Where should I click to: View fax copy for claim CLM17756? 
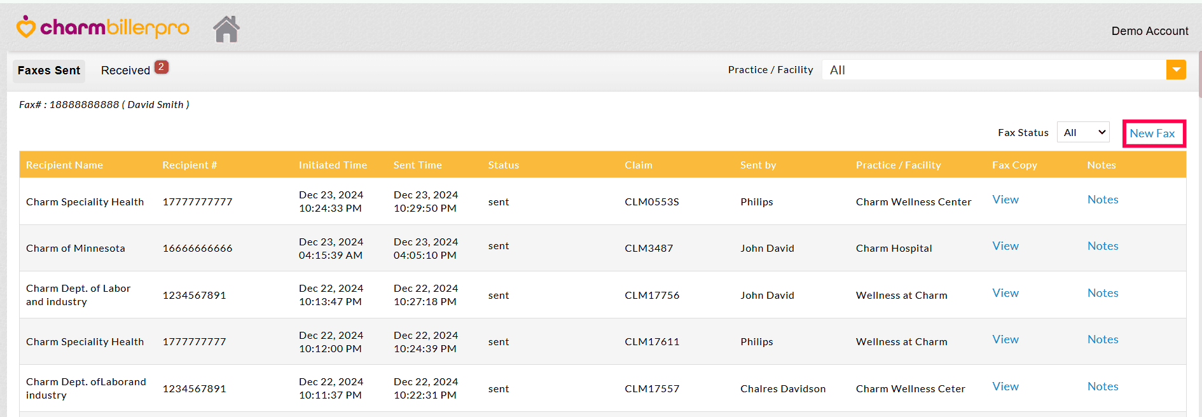[x=1005, y=293]
